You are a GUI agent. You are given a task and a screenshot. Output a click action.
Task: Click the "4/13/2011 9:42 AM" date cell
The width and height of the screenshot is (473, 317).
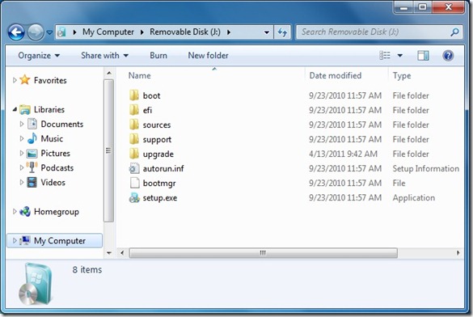(343, 154)
